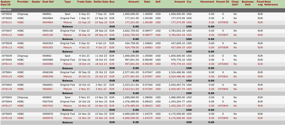Open deal ID 1975835
Image resolution: width=285 pixels, height=125 pixels.
7,14
